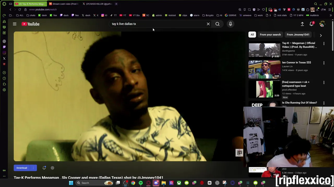Show more filter chips with arrow
This screenshot has height=187, width=334.
(321, 35)
